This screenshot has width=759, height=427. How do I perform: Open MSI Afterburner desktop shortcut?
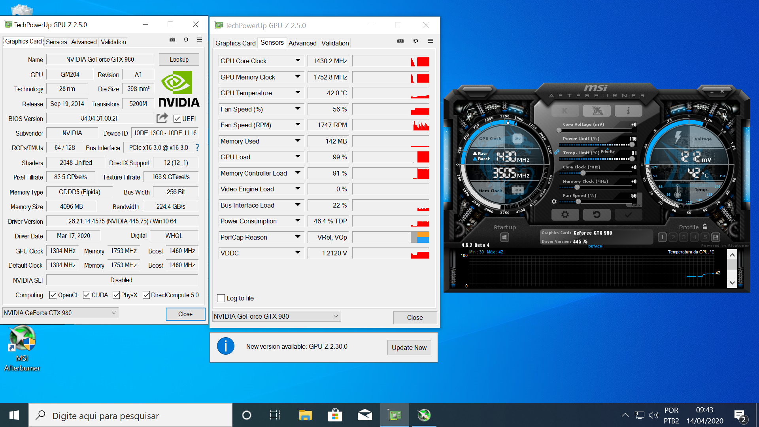coord(22,349)
